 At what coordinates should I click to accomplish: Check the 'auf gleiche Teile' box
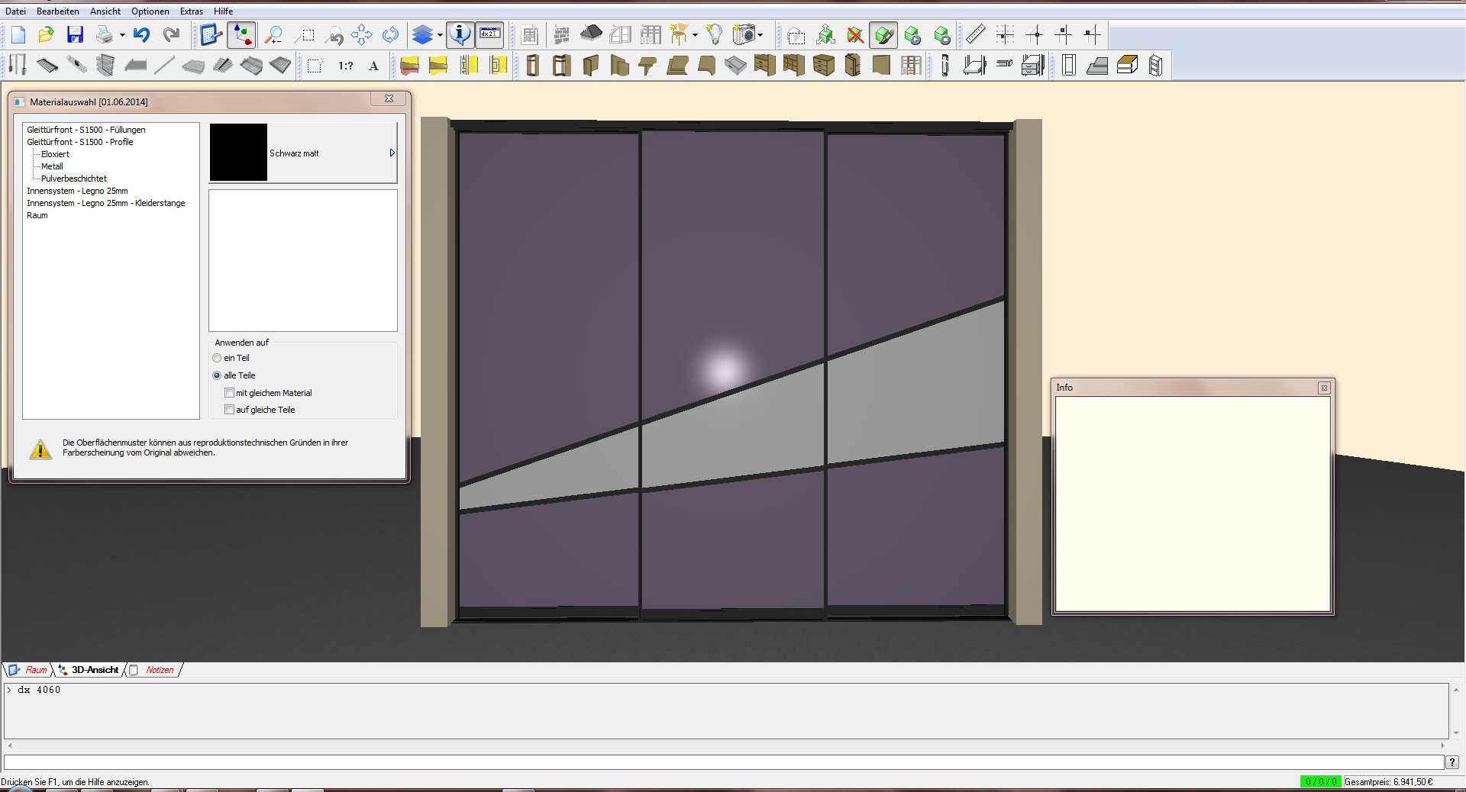230,410
